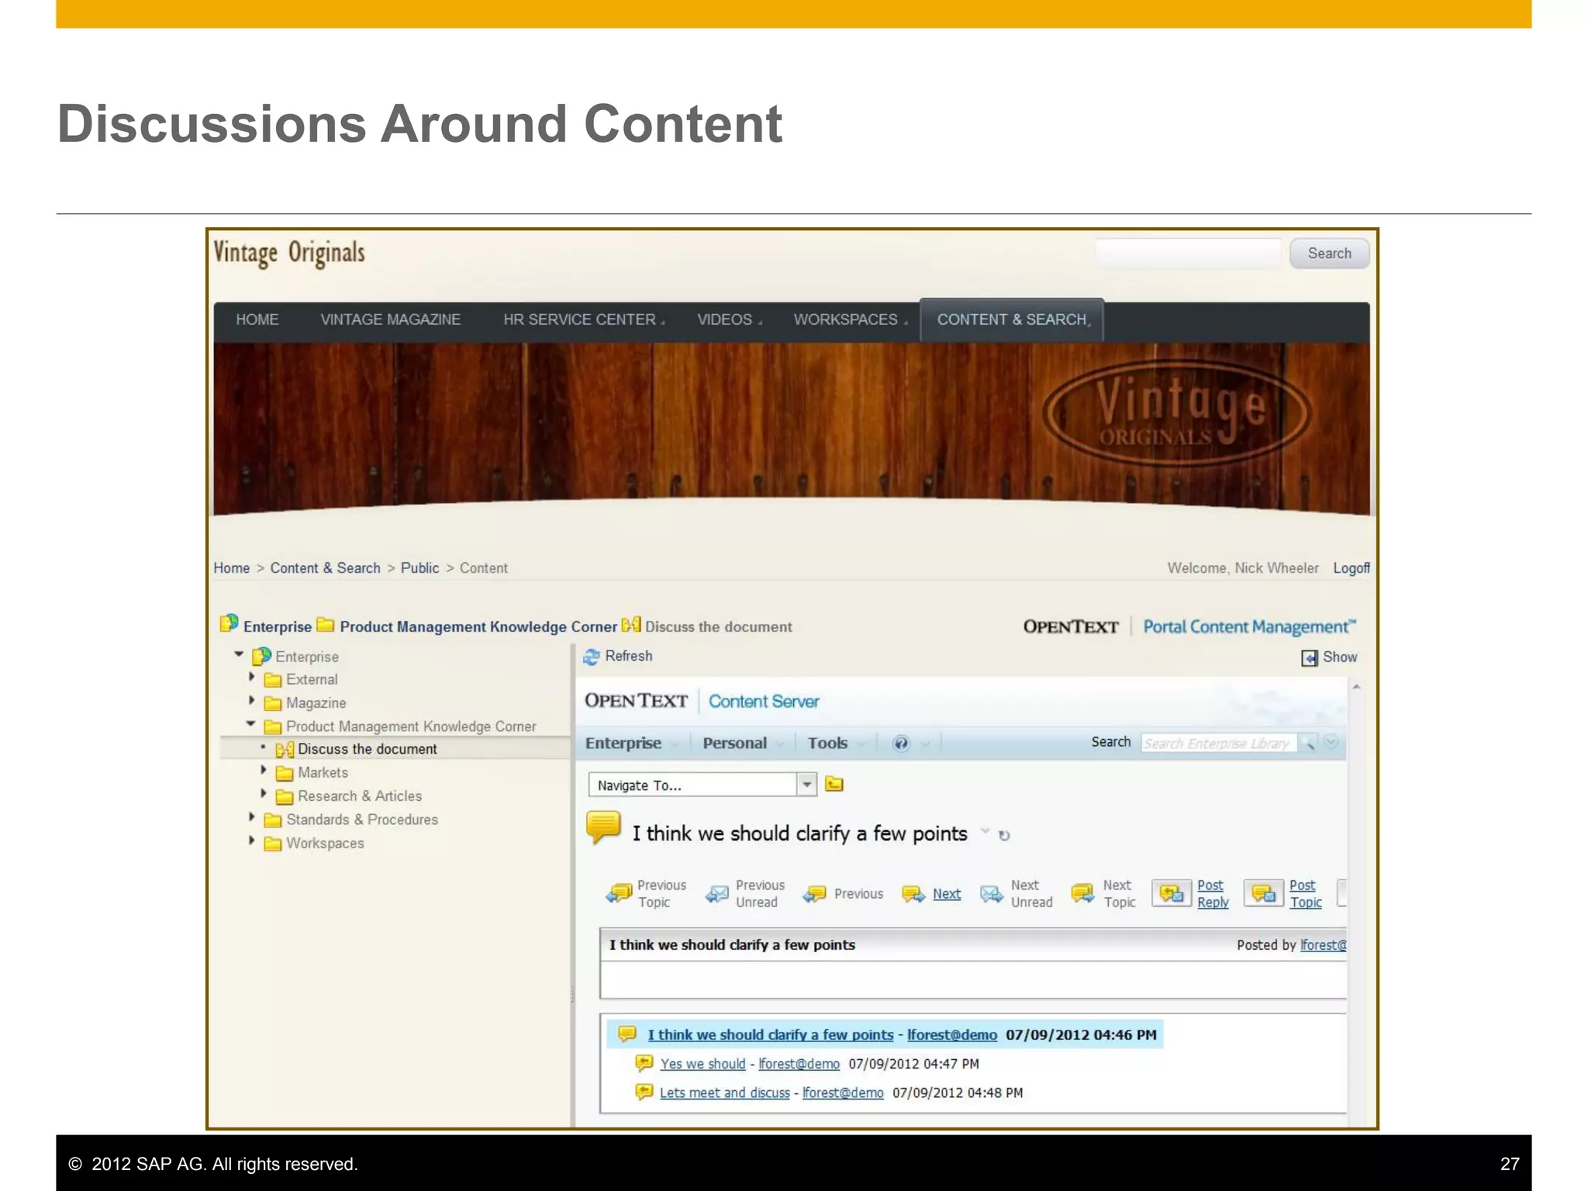Viewport: 1588px width, 1191px height.
Task: Click folder icon beside Navigate To dropdown
Action: point(834,784)
